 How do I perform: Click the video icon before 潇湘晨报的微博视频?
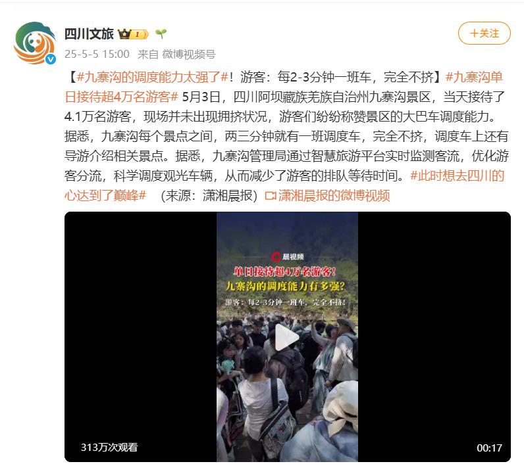click(x=271, y=196)
